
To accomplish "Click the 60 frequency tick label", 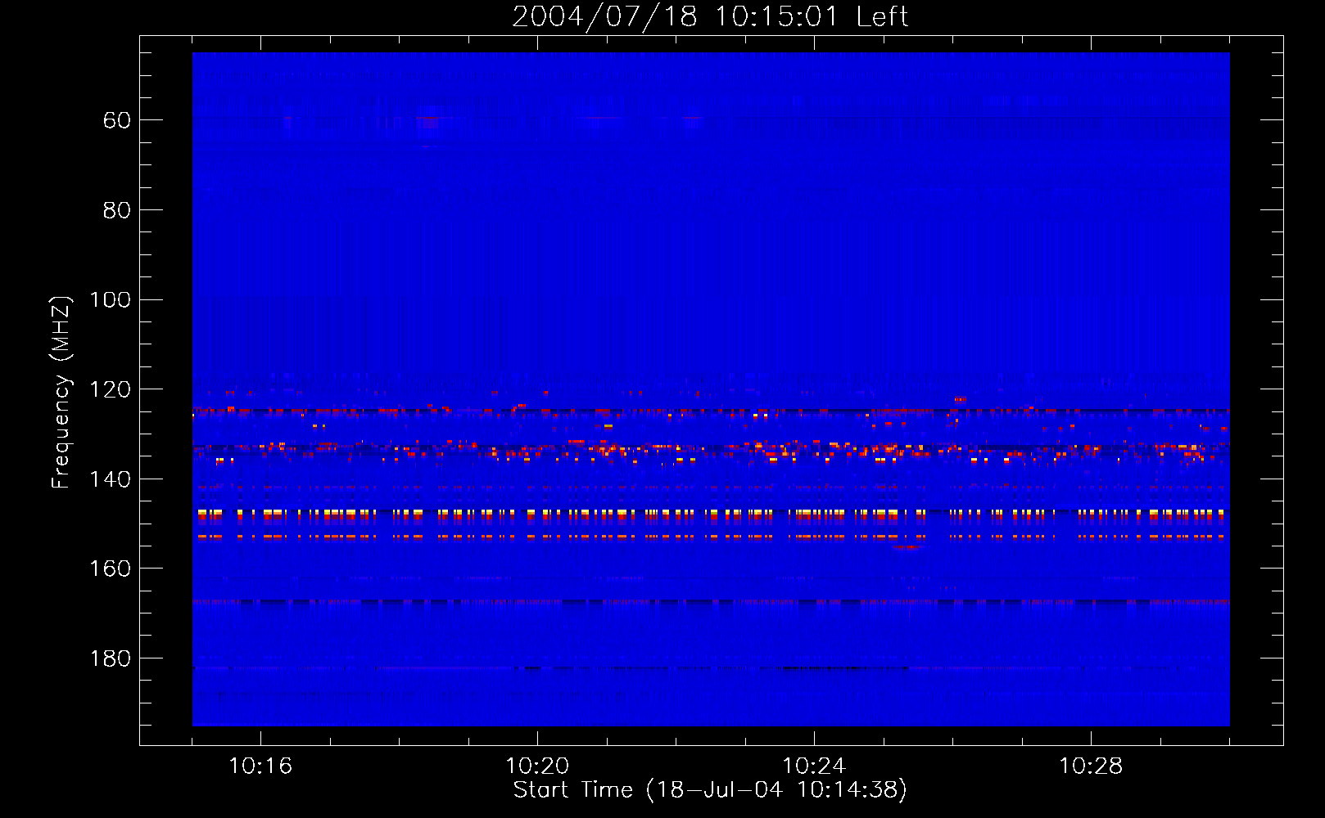I will 117,120.
